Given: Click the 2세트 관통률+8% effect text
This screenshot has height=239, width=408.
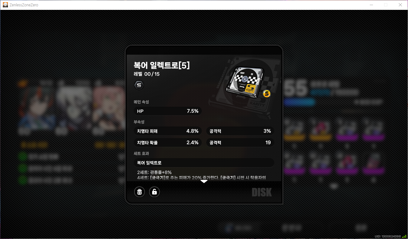Looking at the screenshot, I should (x=154, y=172).
